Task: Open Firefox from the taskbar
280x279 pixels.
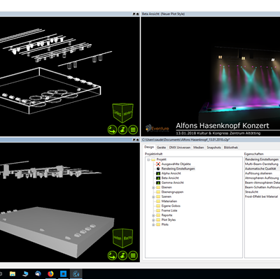Action: [50, 273]
